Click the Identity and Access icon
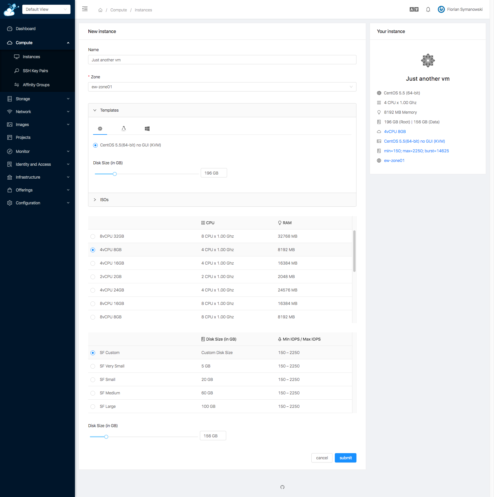The width and height of the screenshot is (494, 497). (10, 164)
